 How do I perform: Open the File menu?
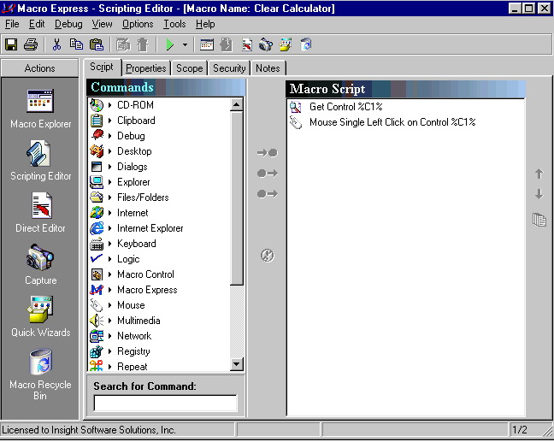pos(12,24)
